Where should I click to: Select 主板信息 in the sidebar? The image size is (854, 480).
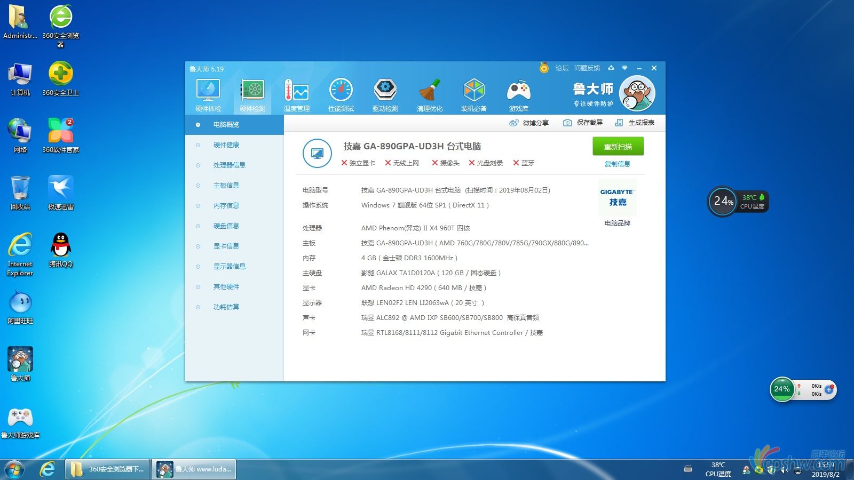point(234,186)
